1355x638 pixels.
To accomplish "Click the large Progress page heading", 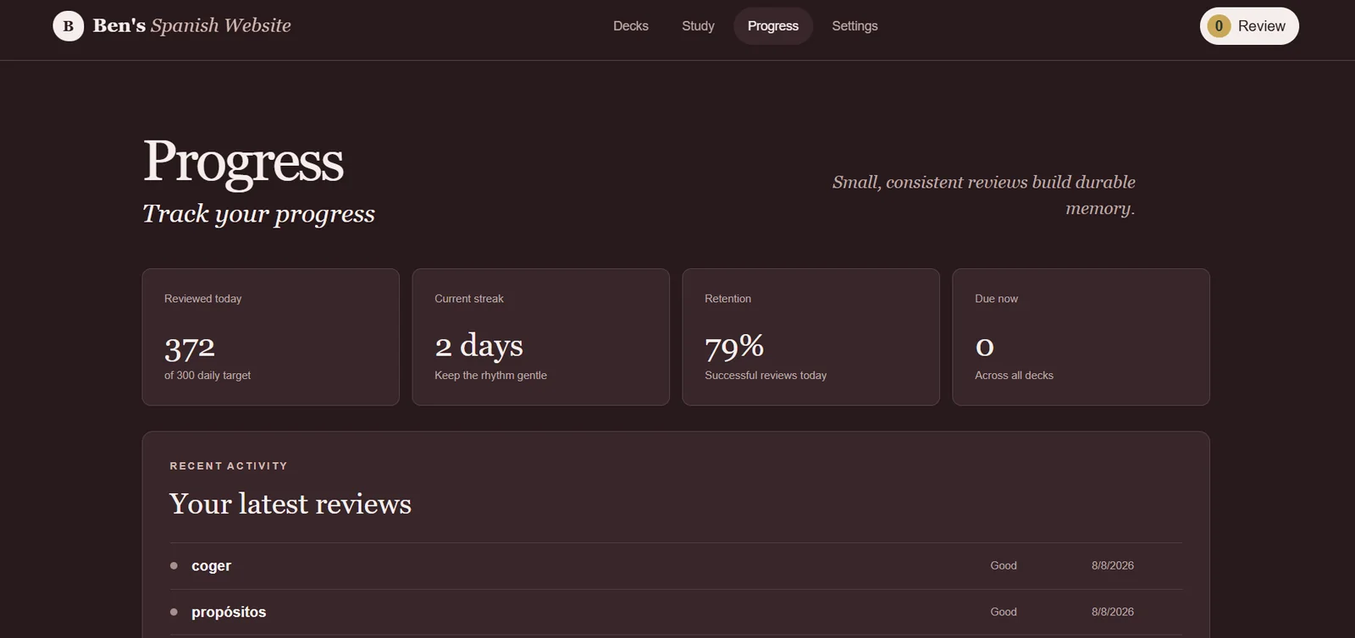I will [x=243, y=161].
